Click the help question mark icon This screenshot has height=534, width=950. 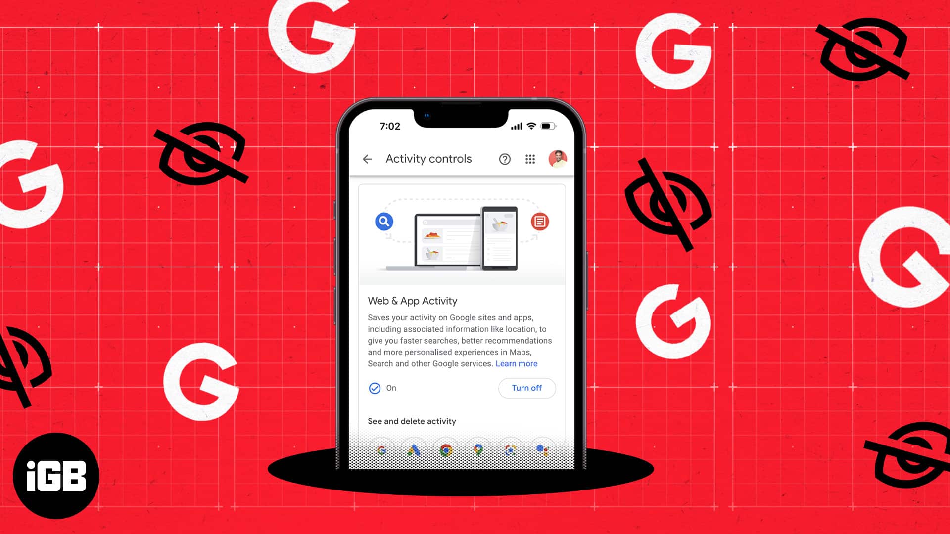[x=505, y=158]
